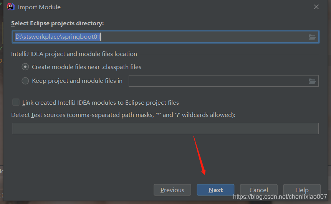Cancel the Import Module dialog

tap(258, 190)
